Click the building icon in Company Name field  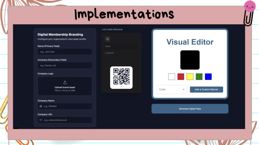click(41, 106)
